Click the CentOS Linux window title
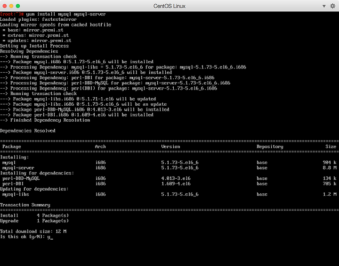 coord(169,6)
